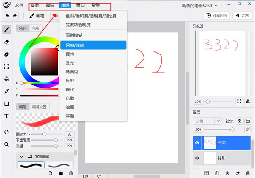Select the paint bucket fill tool
This screenshot has width=255, height=178.
(x=6, y=79)
